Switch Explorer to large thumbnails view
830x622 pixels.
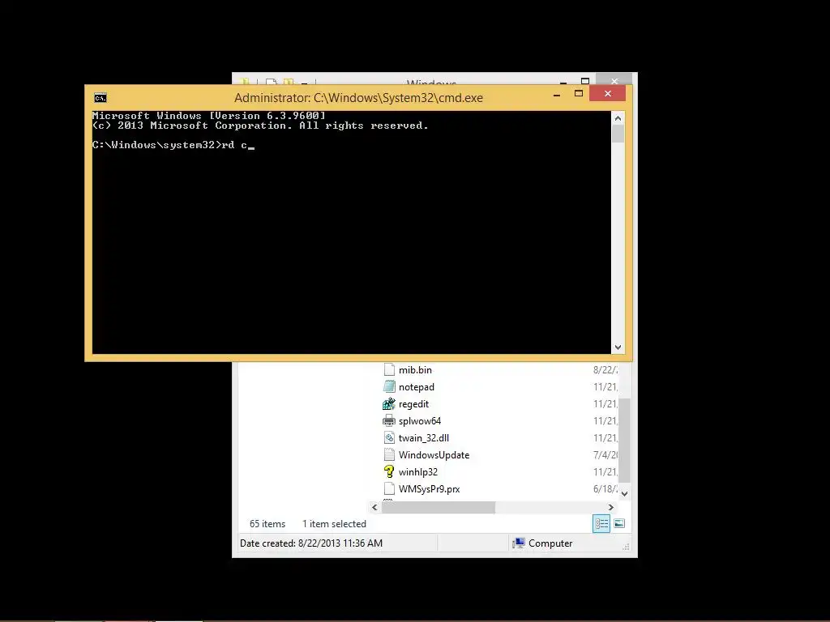click(x=619, y=524)
